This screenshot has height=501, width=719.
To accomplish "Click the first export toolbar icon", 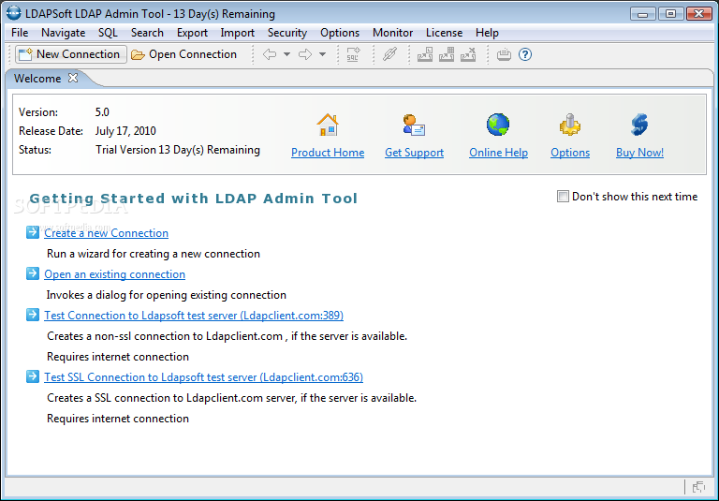I will [x=425, y=54].
